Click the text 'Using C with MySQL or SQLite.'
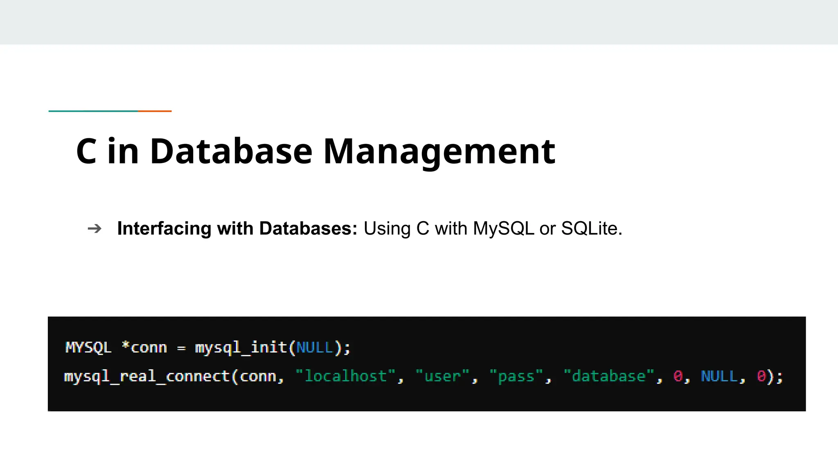Image resolution: width=838 pixels, height=471 pixels. [x=493, y=229]
